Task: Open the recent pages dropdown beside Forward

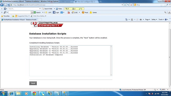Action: 8,5
